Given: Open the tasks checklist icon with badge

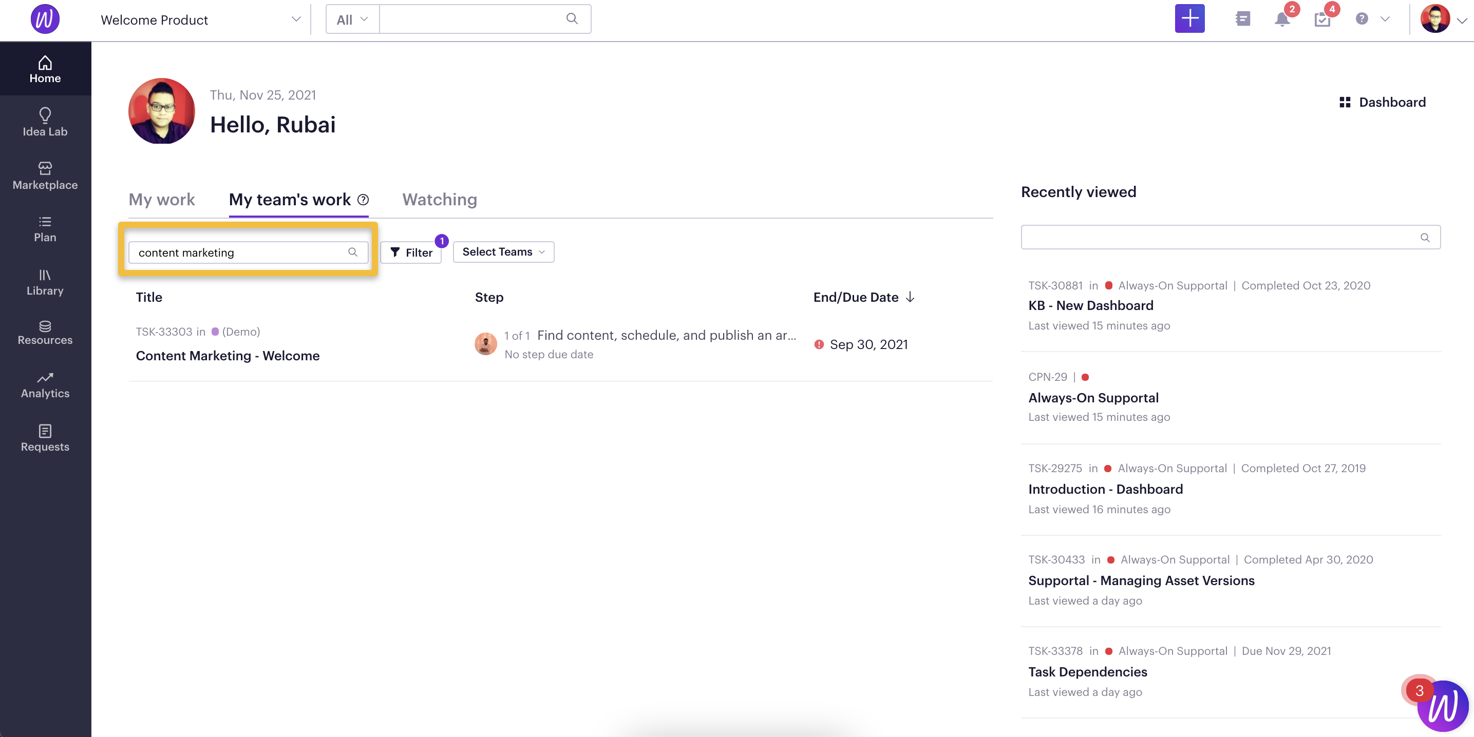Looking at the screenshot, I should pyautogui.click(x=1322, y=20).
